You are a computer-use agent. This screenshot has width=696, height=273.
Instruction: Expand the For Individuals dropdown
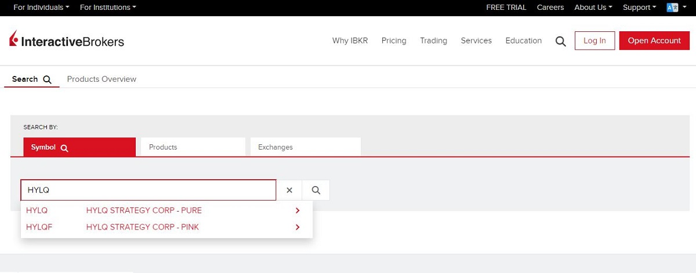tap(41, 8)
